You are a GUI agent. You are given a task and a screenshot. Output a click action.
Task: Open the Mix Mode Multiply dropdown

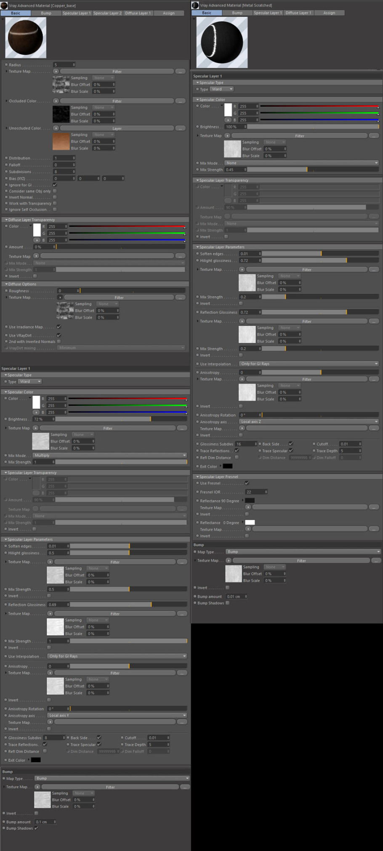[110, 455]
